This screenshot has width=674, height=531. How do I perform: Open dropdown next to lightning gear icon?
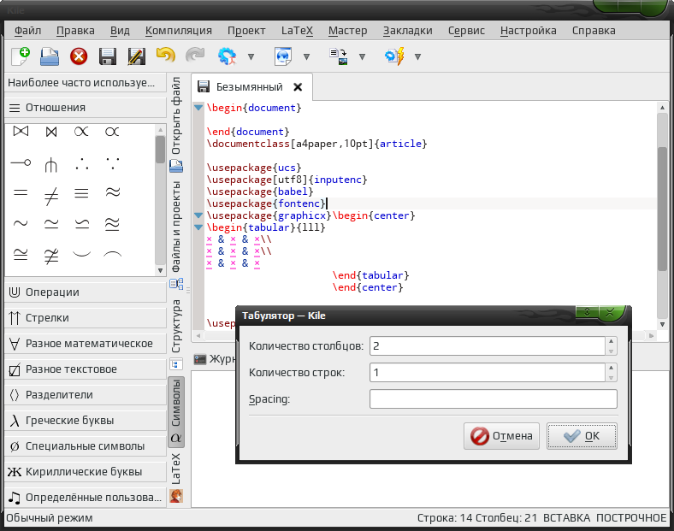[x=417, y=56]
